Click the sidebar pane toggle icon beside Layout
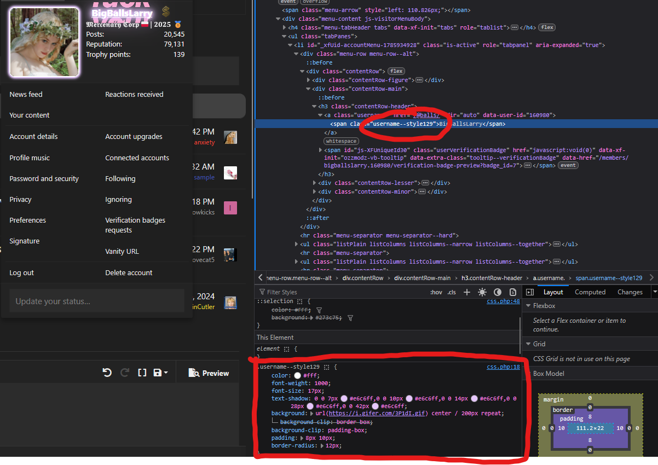 point(530,292)
